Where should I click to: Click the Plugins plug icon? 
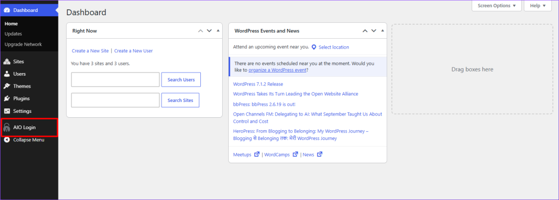(7, 99)
